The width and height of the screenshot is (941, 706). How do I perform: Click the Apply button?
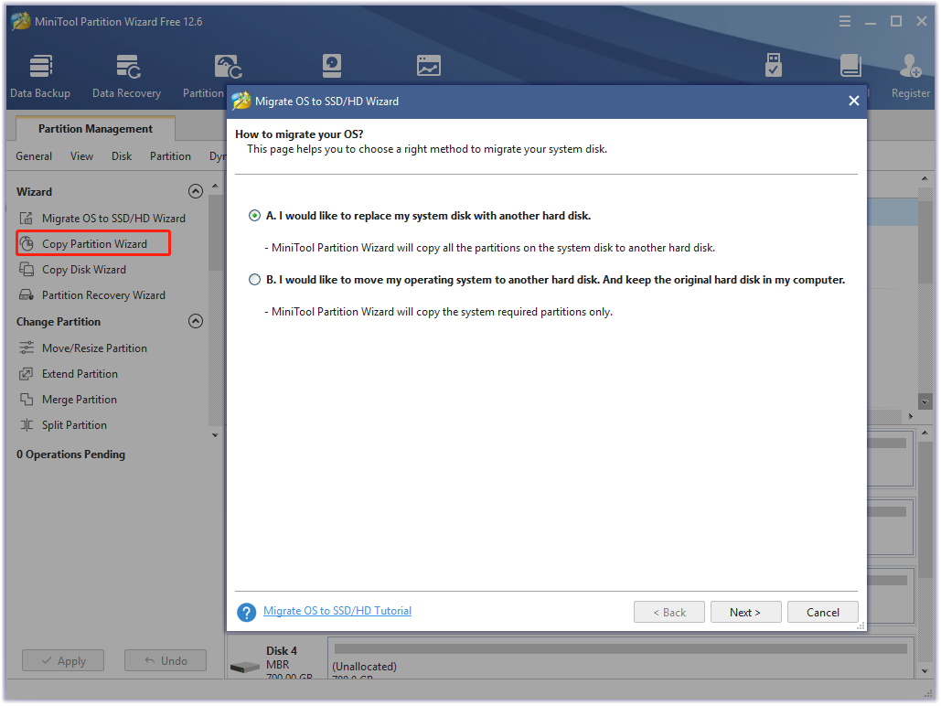click(x=63, y=660)
